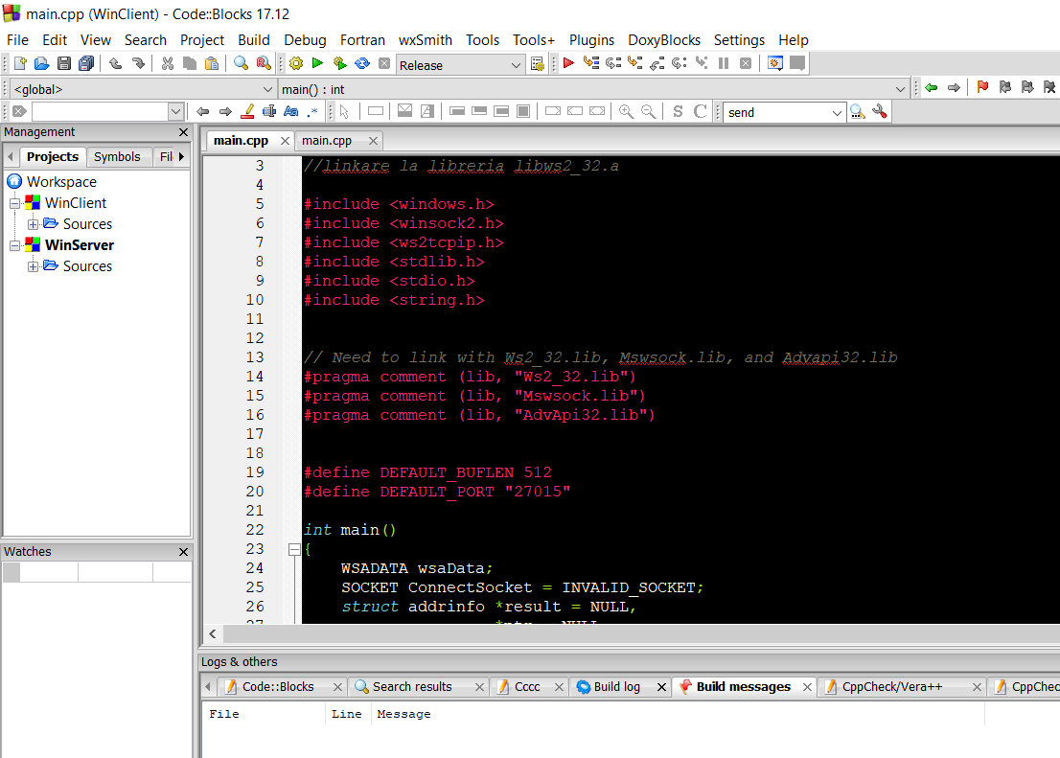Click the Step into debug icon
This screenshot has height=758, width=1060.
click(x=634, y=63)
